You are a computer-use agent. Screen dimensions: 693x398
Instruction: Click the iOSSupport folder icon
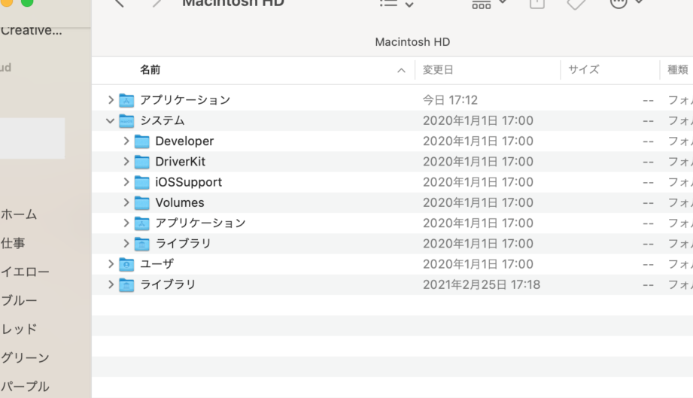[142, 182]
